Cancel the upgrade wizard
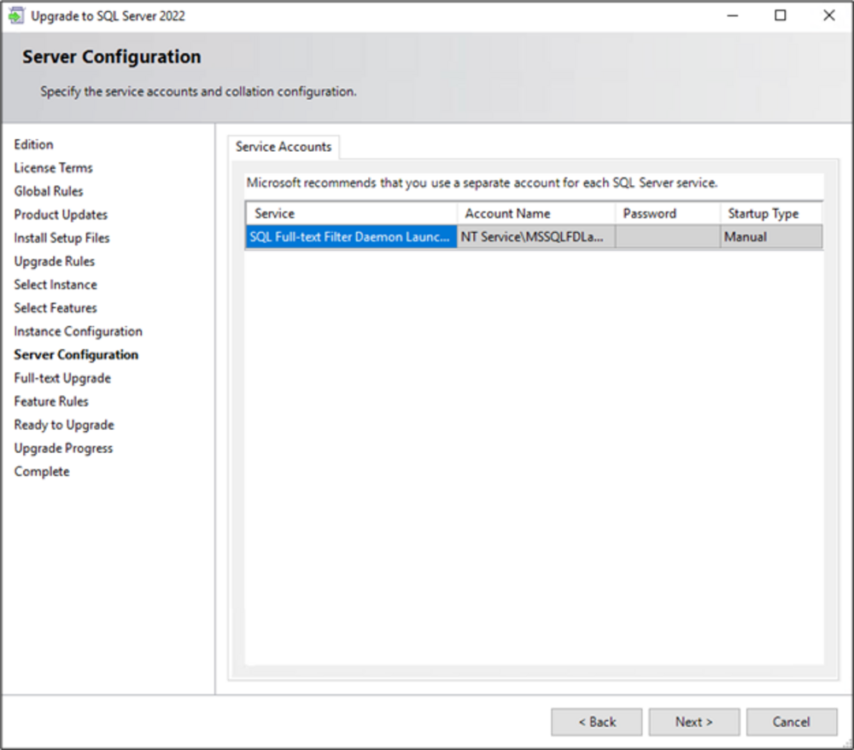854x750 pixels. [791, 722]
